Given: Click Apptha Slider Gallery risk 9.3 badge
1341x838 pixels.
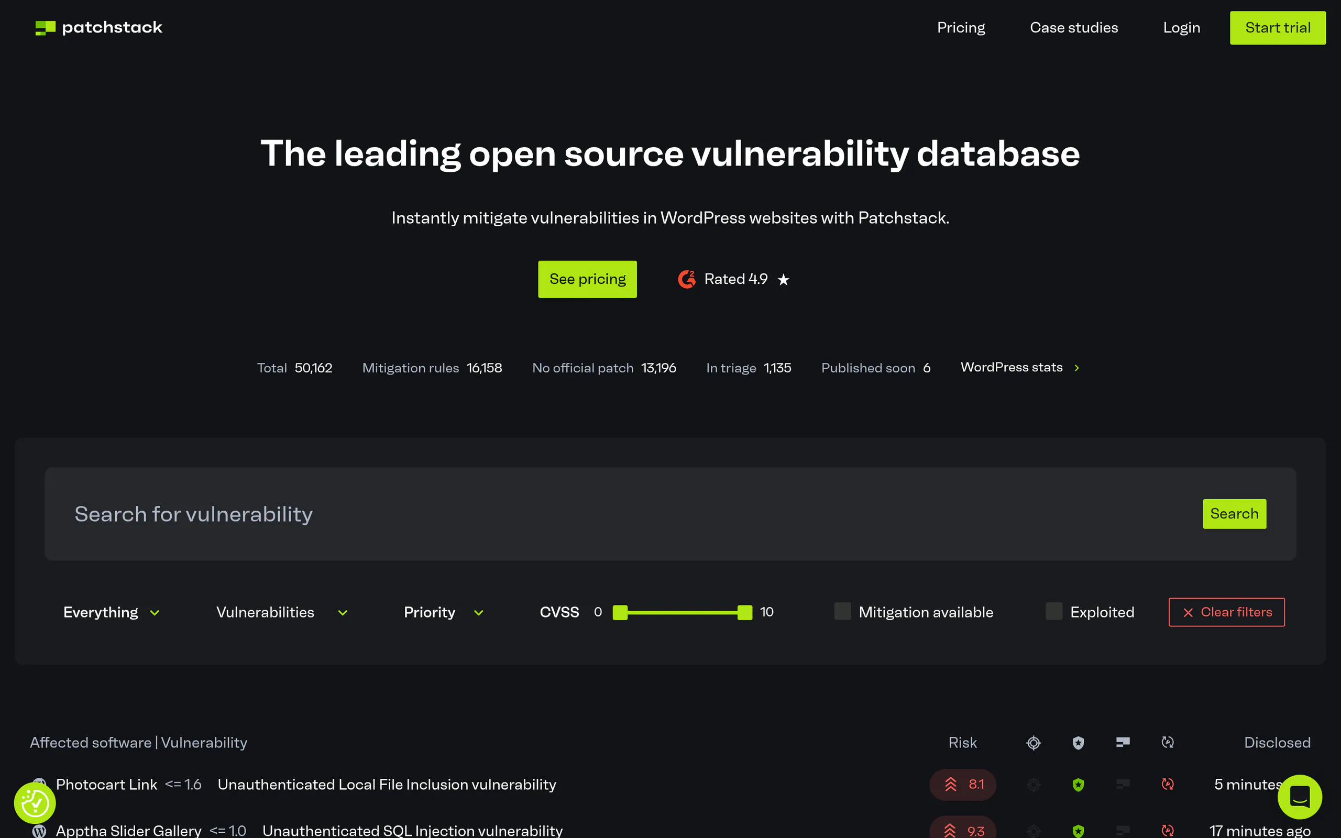Looking at the screenshot, I should (x=962, y=828).
